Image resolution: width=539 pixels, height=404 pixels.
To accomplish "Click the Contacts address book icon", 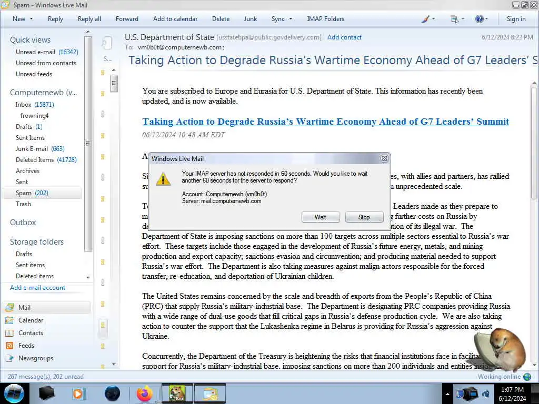I will 9,333.
